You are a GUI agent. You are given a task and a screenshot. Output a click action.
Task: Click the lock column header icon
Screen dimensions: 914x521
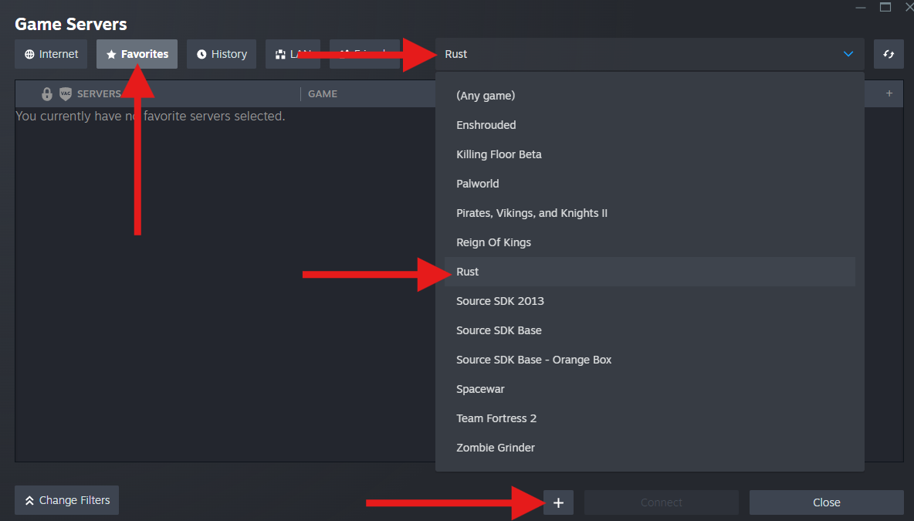[x=46, y=93]
